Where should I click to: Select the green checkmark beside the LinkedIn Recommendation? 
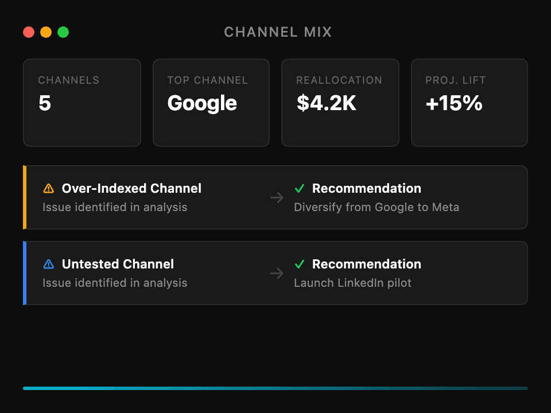299,264
